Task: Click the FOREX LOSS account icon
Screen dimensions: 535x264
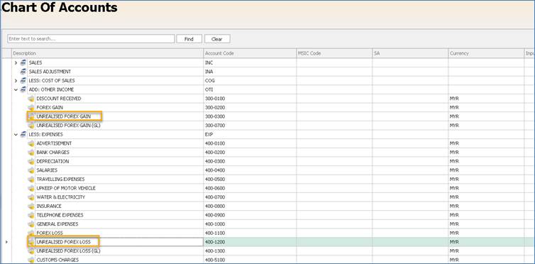Action: [x=31, y=233]
